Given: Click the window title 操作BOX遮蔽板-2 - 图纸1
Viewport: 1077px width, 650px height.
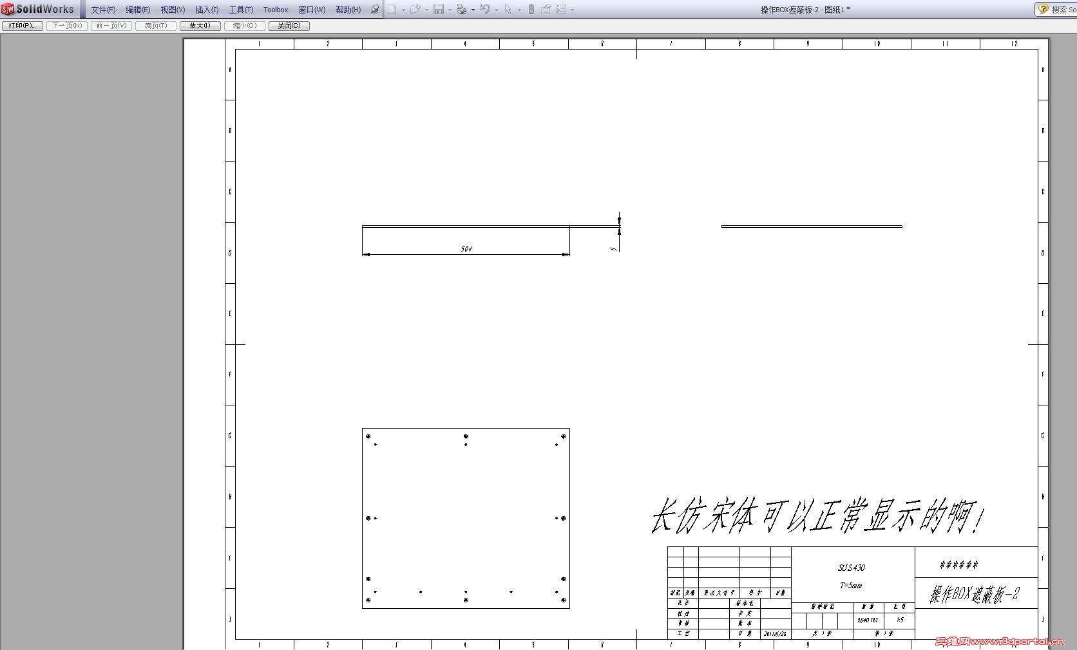Looking at the screenshot, I should tap(805, 10).
